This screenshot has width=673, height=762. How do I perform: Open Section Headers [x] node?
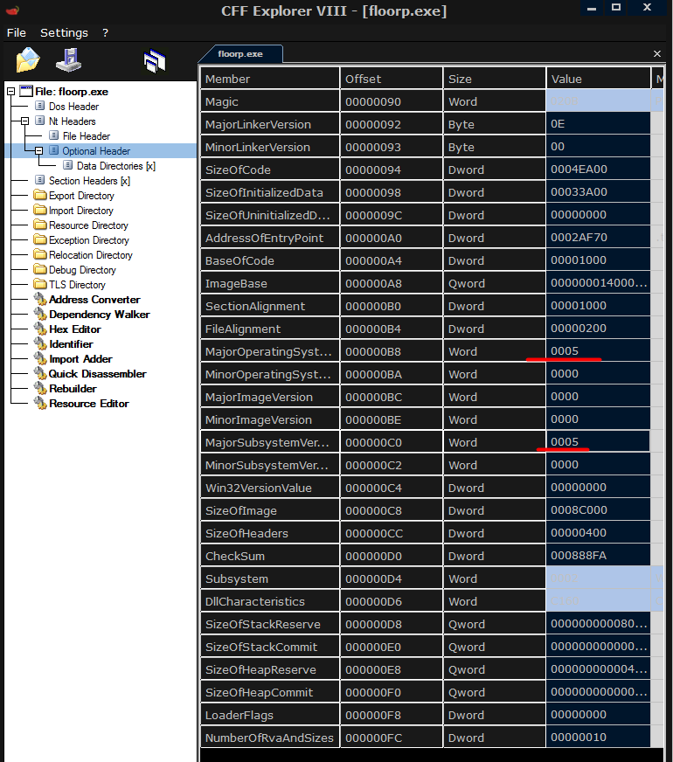pos(89,181)
